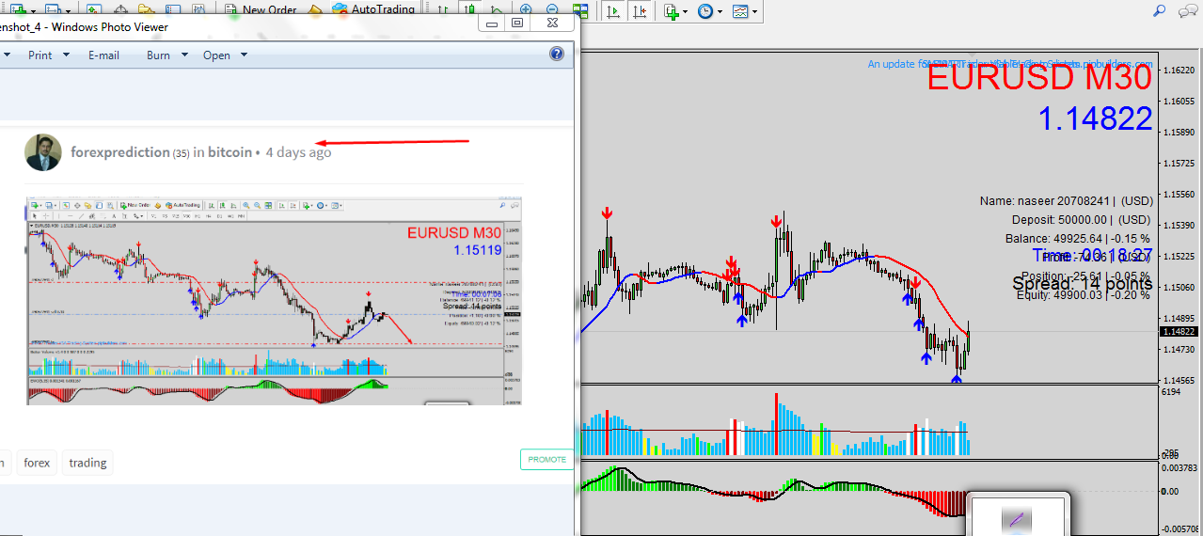1203x536 pixels.
Task: Open the Templates icon
Action: click(x=740, y=11)
